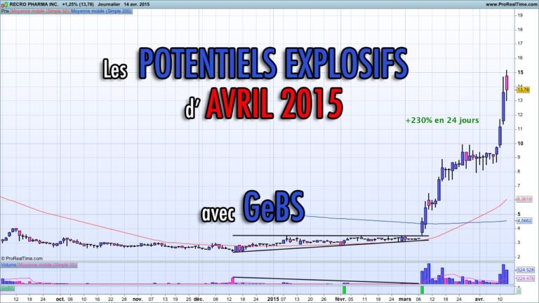The height and width of the screenshot is (303, 539).
Task: Click the green GeBS signal marker at févr.
Action: pos(344,290)
